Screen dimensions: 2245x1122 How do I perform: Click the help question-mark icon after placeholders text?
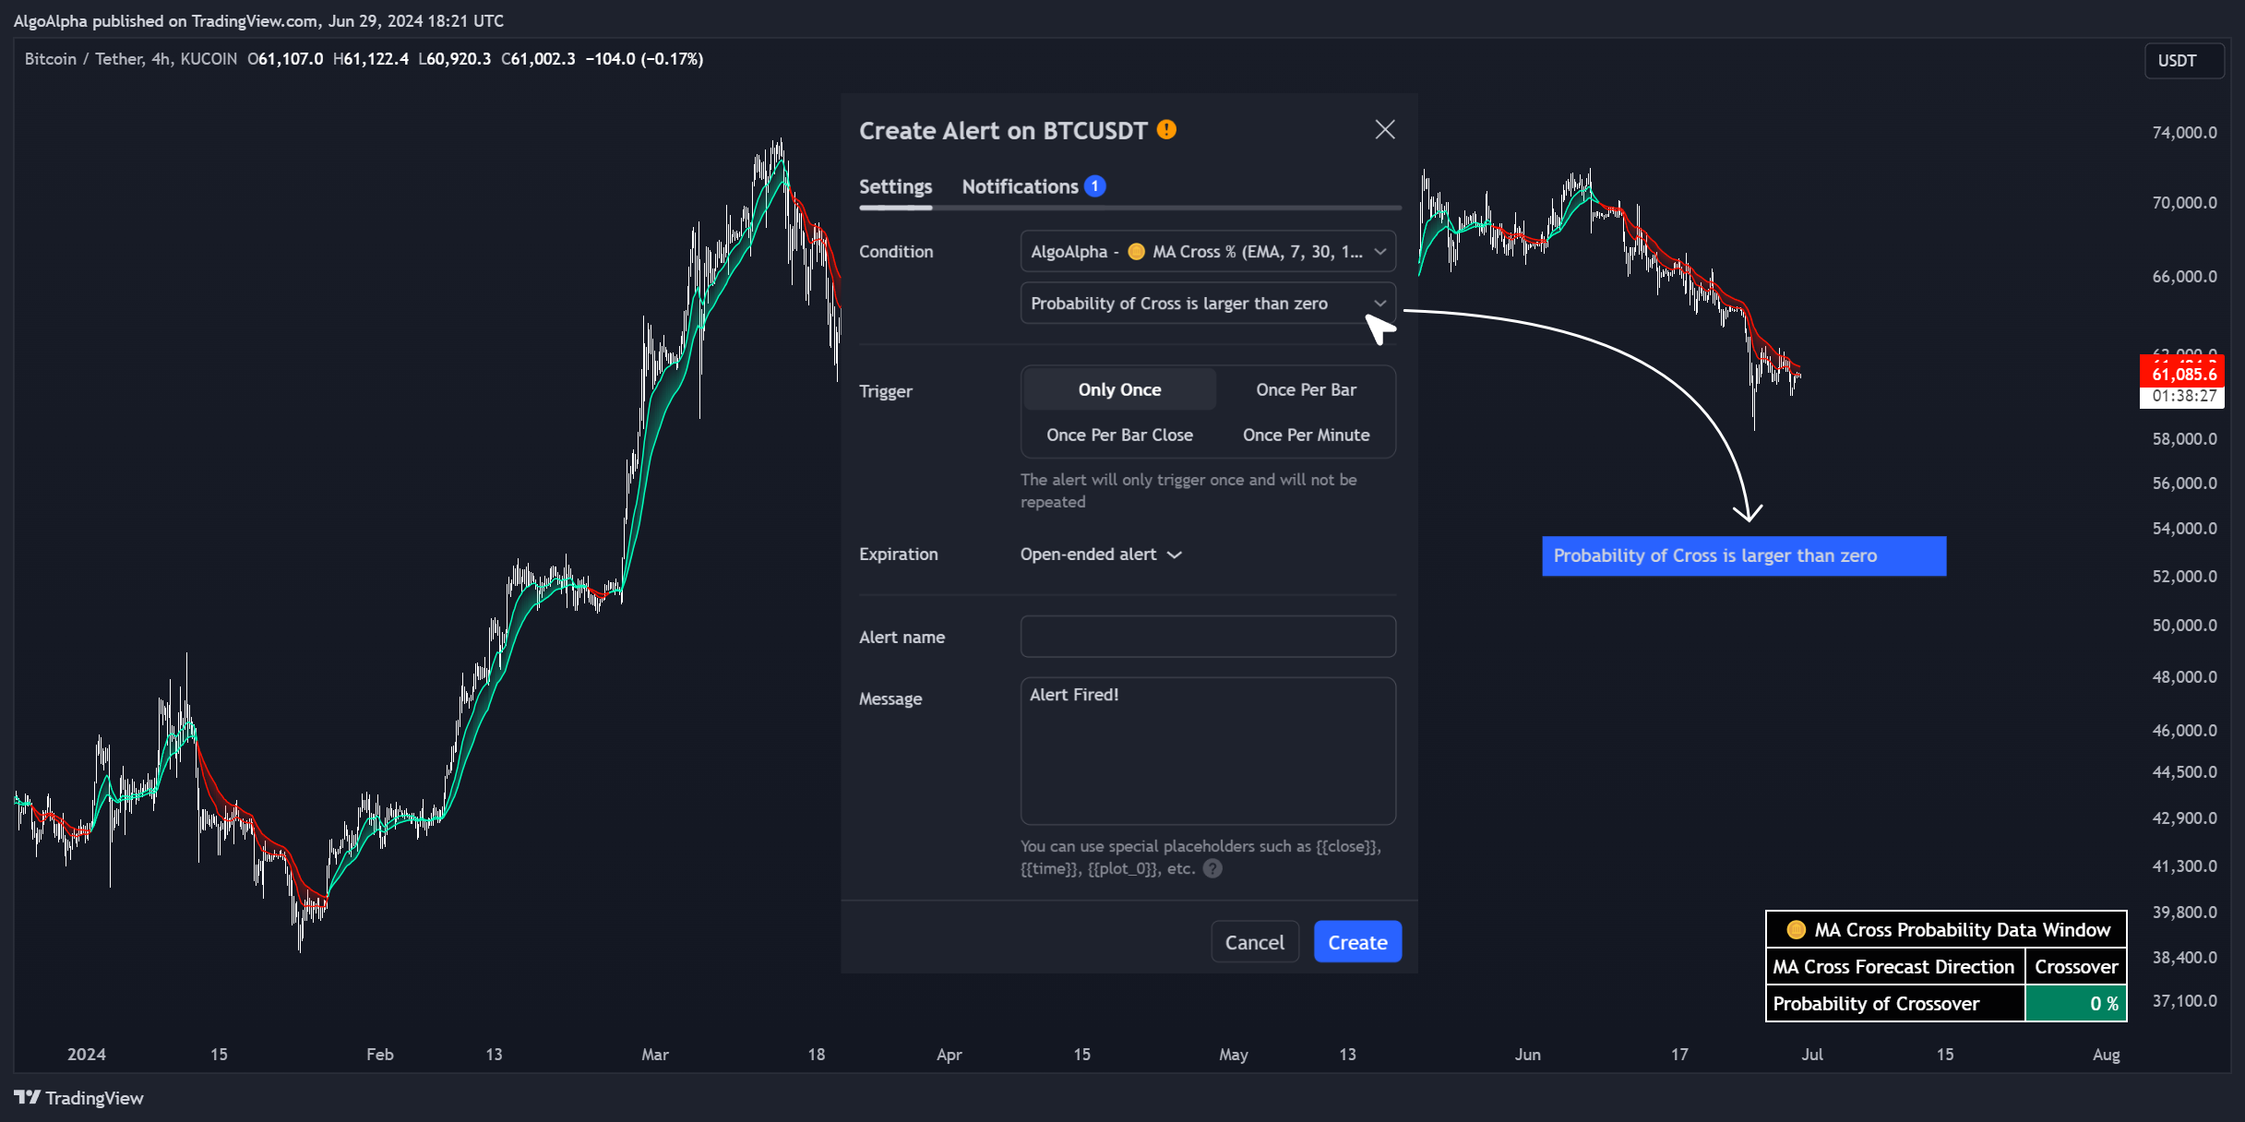coord(1212,868)
